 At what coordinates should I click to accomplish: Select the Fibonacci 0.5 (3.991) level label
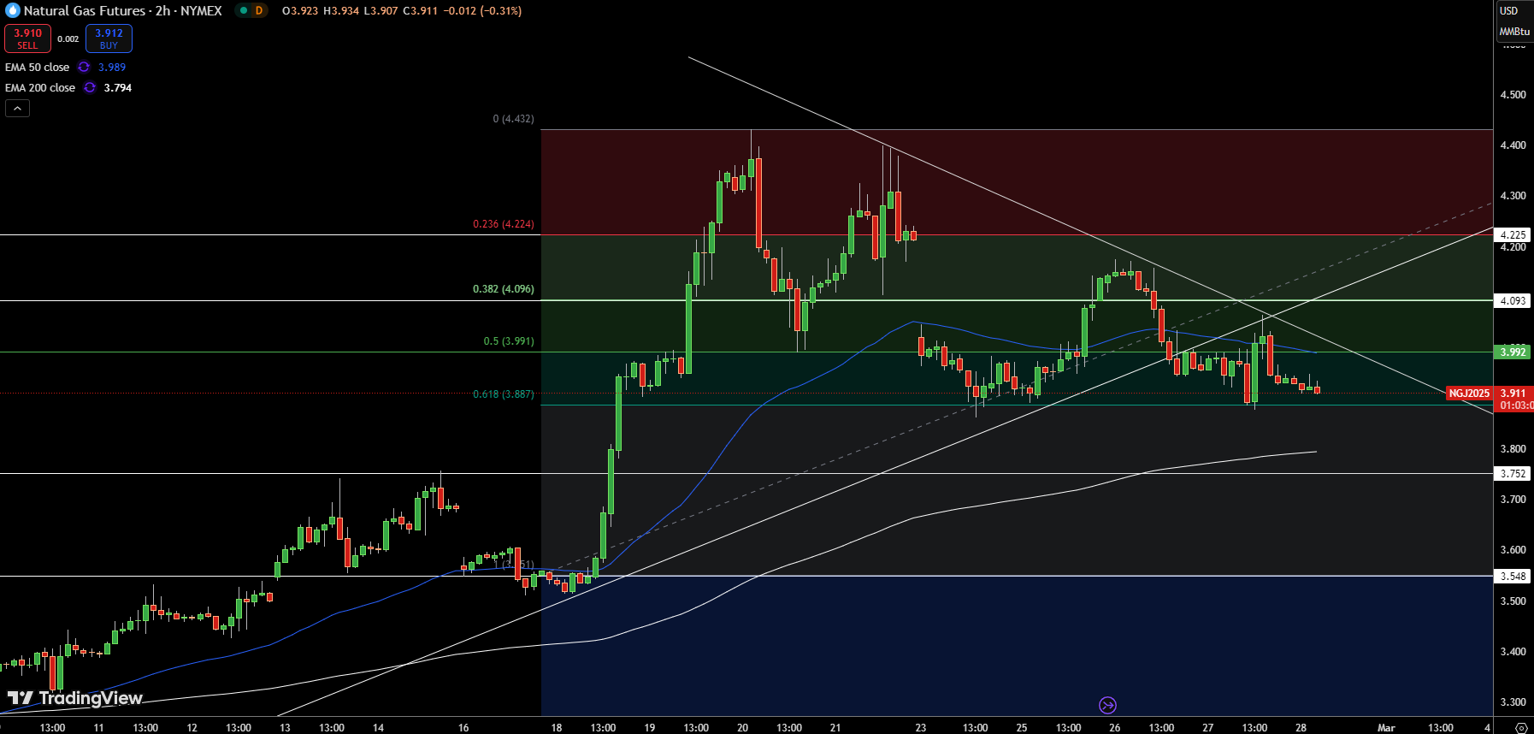pyautogui.click(x=509, y=341)
